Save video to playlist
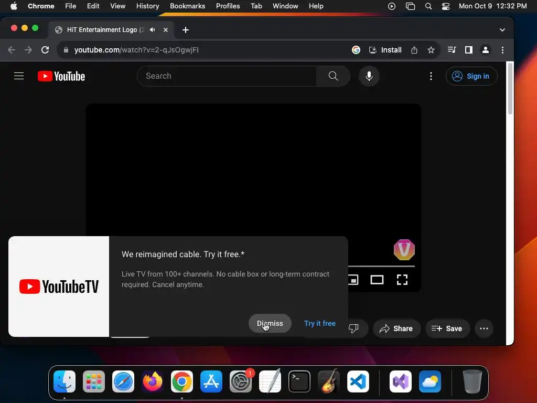537x403 pixels. (x=447, y=328)
